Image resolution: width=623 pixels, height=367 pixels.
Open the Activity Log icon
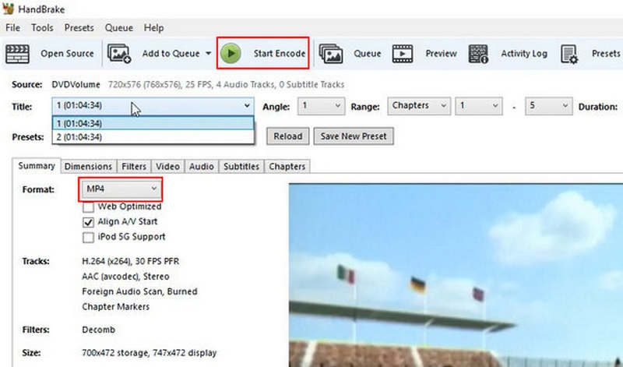478,54
